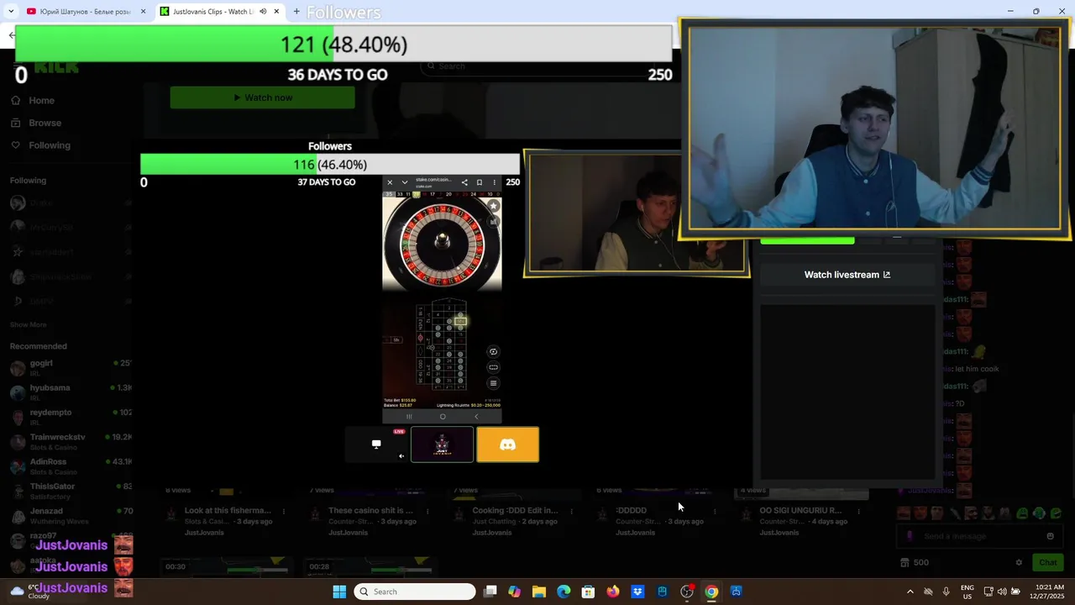The width and height of the screenshot is (1075, 605).
Task: Tap the statistics bars icon on roulette
Action: coord(494,222)
